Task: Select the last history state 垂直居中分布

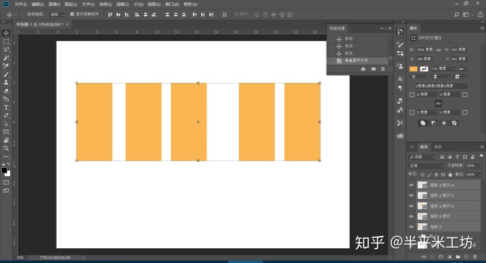Action: click(358, 61)
